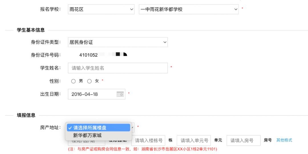Click the 其他格式 link
This screenshot has width=308, height=154.
pyautogui.click(x=284, y=140)
